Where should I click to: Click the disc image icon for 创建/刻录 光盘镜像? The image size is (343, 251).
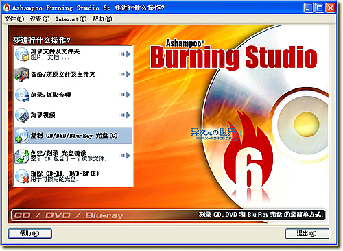pos(22,156)
